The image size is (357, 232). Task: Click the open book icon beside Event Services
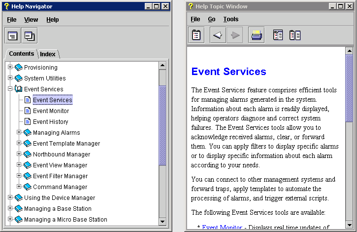coord(19,89)
